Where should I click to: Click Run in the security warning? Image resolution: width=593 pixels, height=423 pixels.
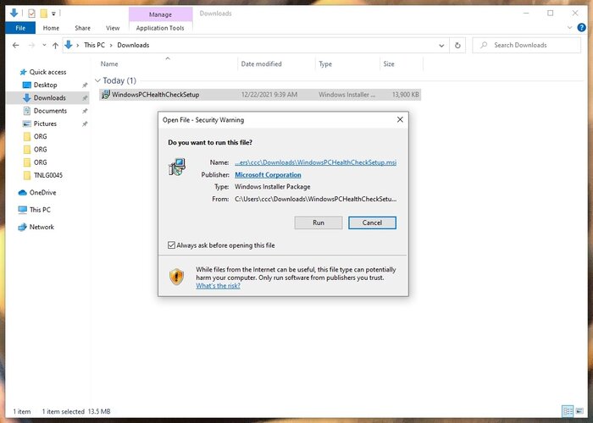coord(319,222)
